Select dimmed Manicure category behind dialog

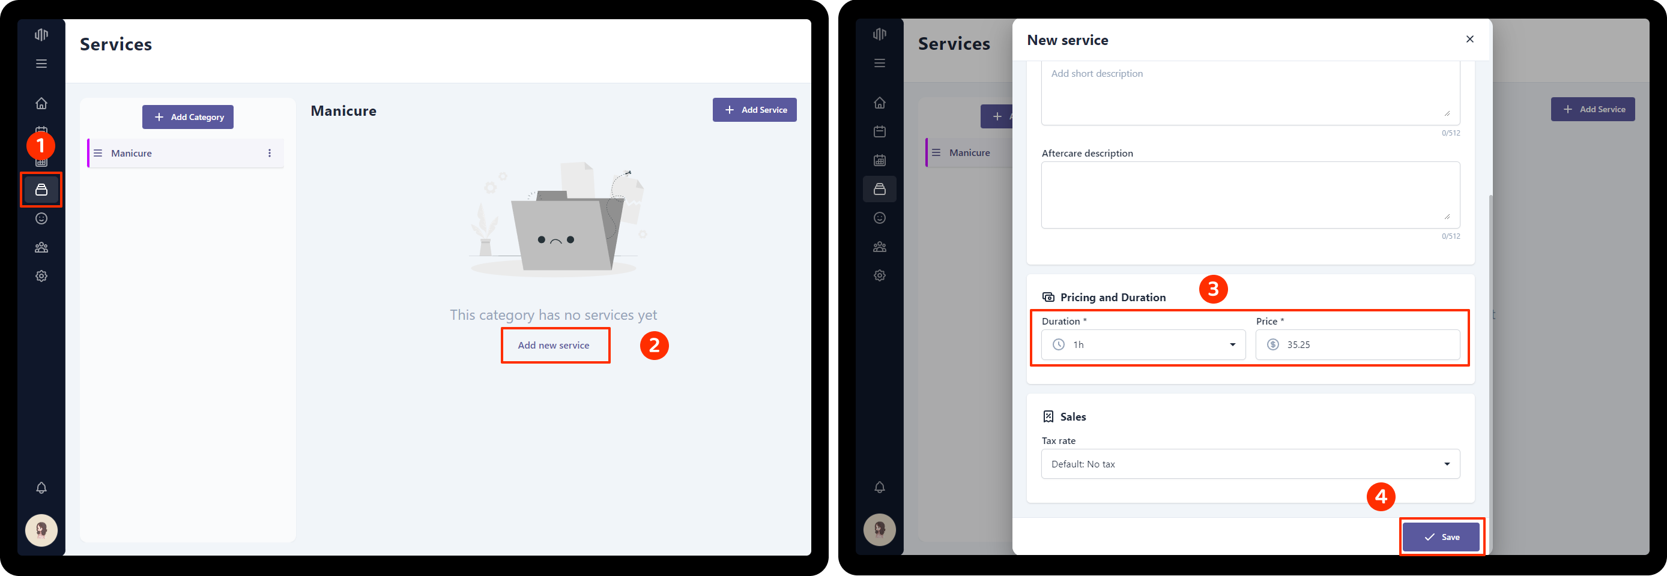[x=969, y=152]
